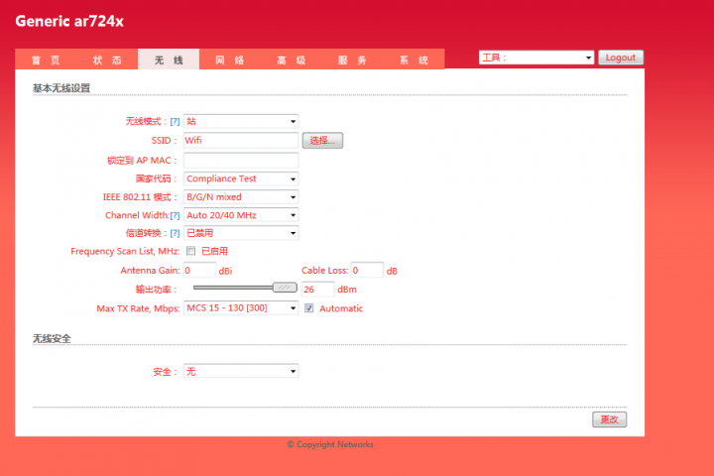
Task: Open the 工具 tools dropdown
Action: coord(536,58)
